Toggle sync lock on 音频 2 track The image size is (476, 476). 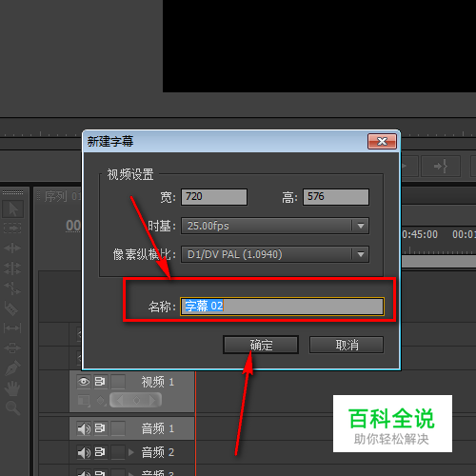coord(100,452)
